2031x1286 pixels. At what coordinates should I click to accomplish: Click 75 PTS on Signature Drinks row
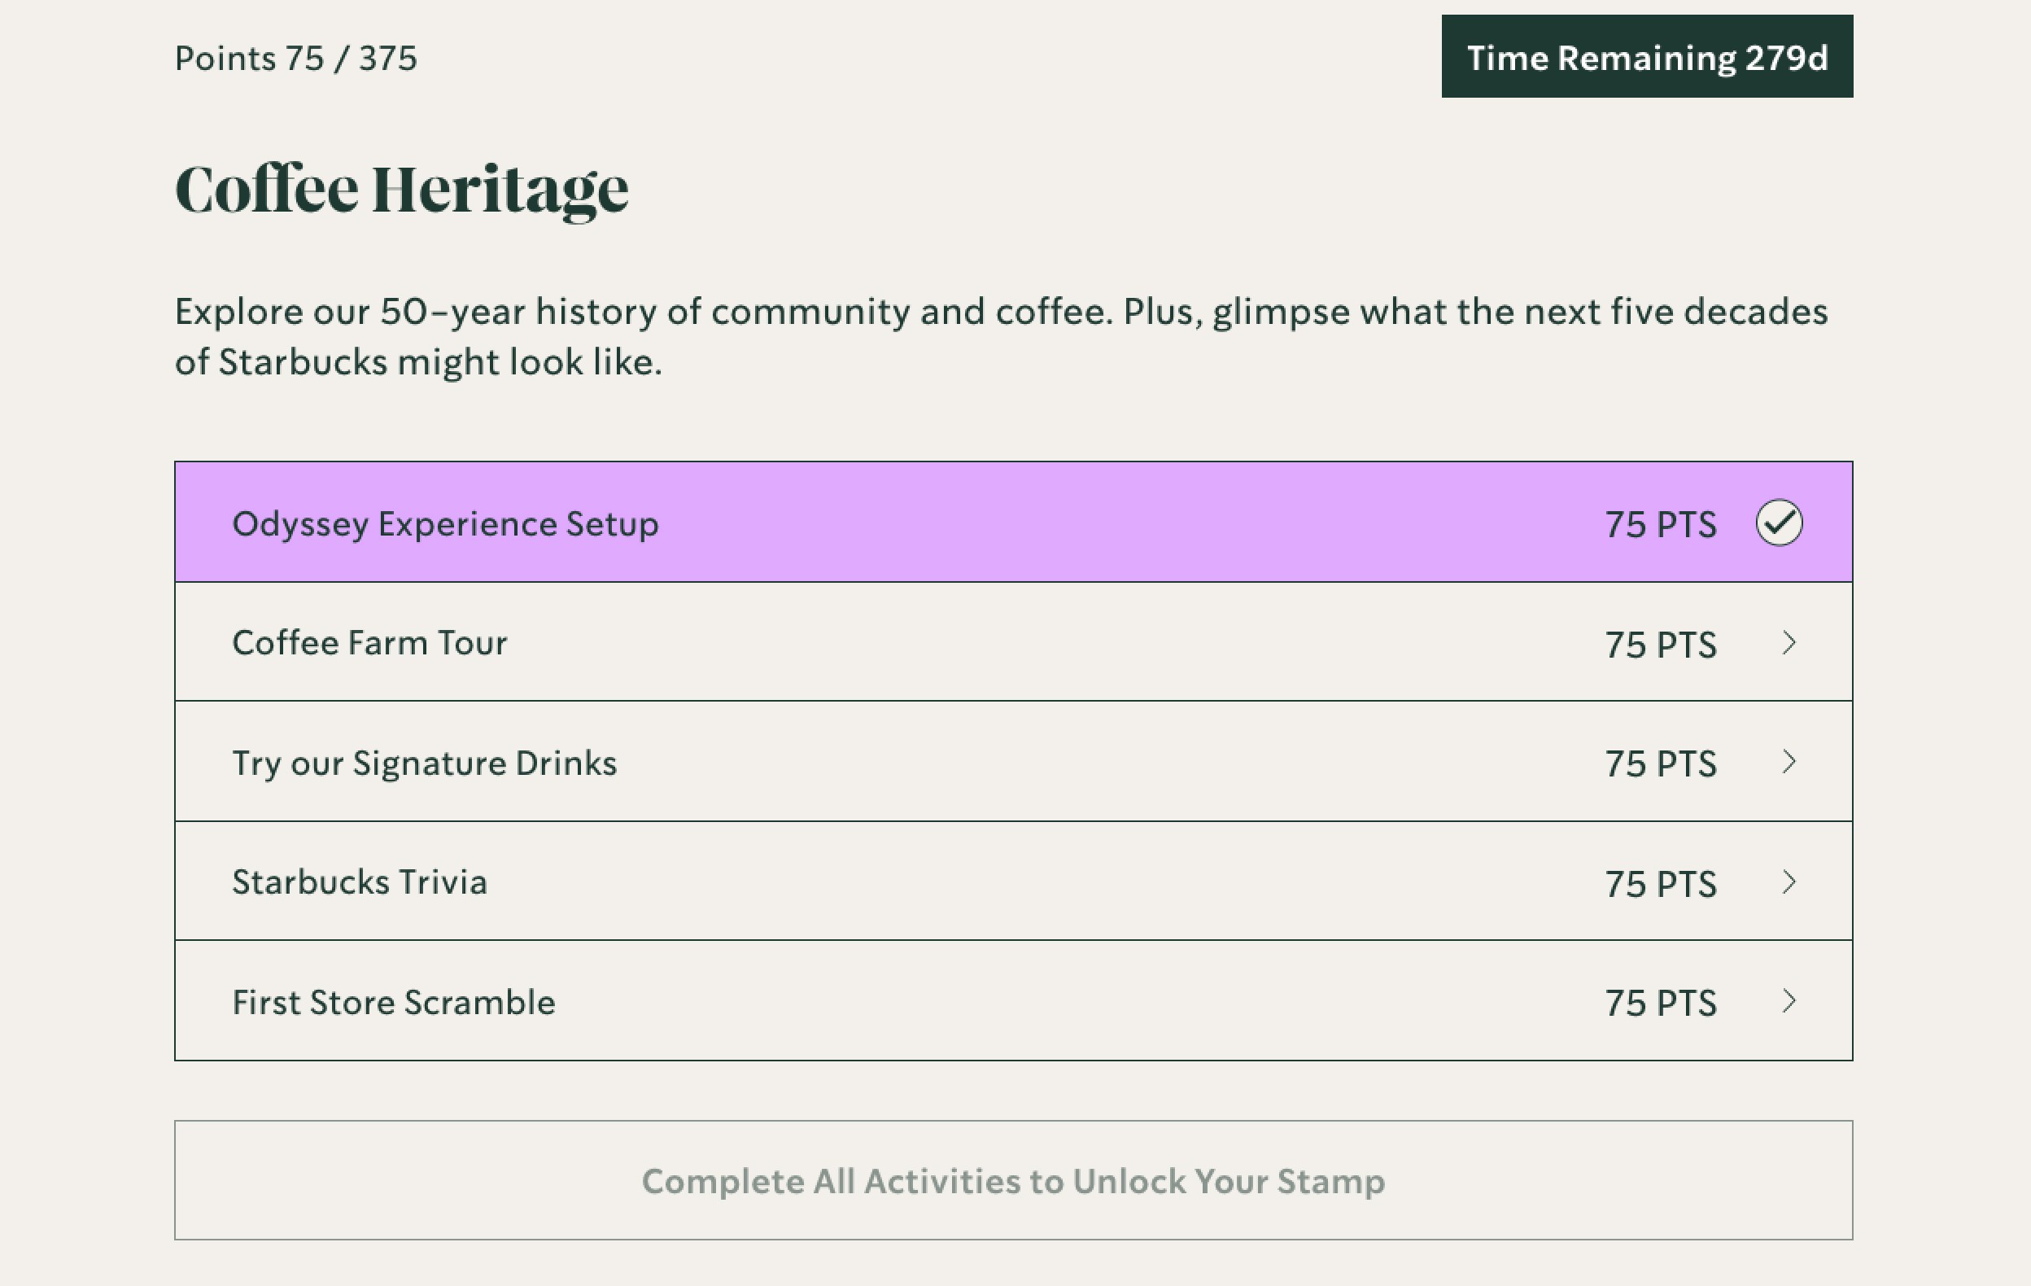pos(1660,763)
